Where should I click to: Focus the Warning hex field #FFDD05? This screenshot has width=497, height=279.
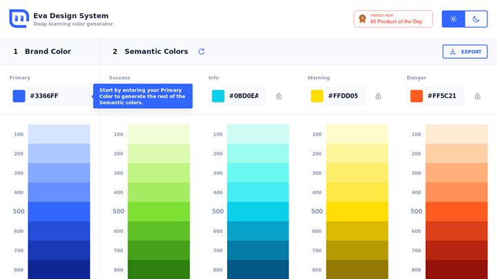pos(344,96)
